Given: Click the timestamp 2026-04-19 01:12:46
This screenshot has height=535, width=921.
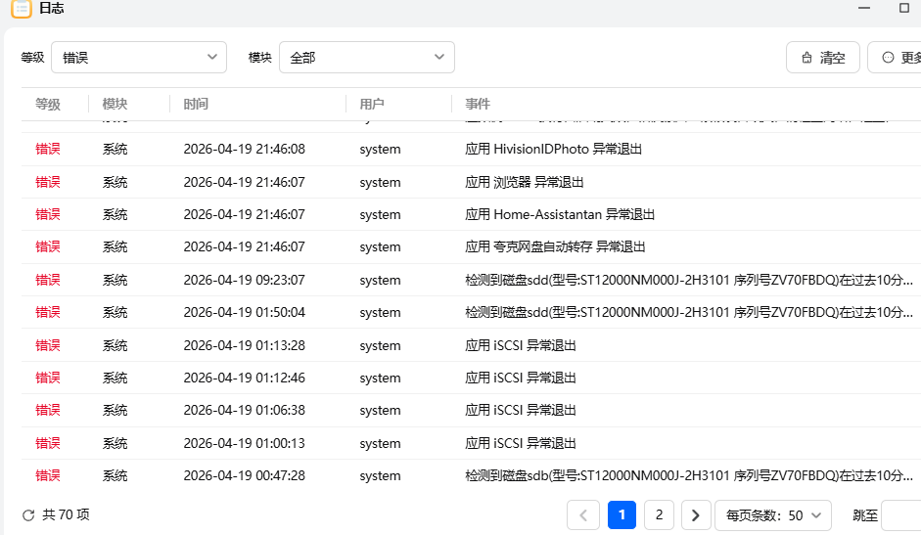Looking at the screenshot, I should pos(245,379).
